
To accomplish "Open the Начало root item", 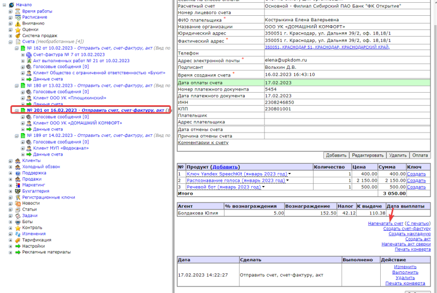I will point(24,5).
